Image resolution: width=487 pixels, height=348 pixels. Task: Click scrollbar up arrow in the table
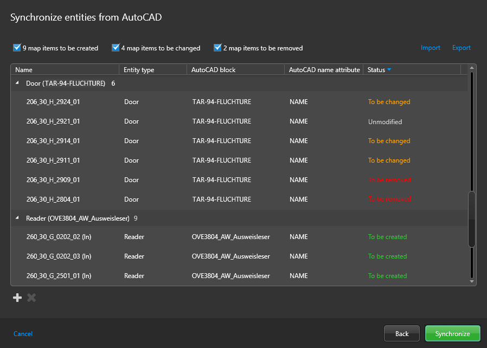click(472, 68)
